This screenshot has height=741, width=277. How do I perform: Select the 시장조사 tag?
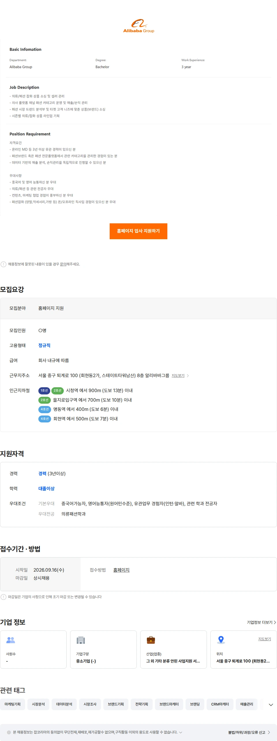tap(90, 704)
